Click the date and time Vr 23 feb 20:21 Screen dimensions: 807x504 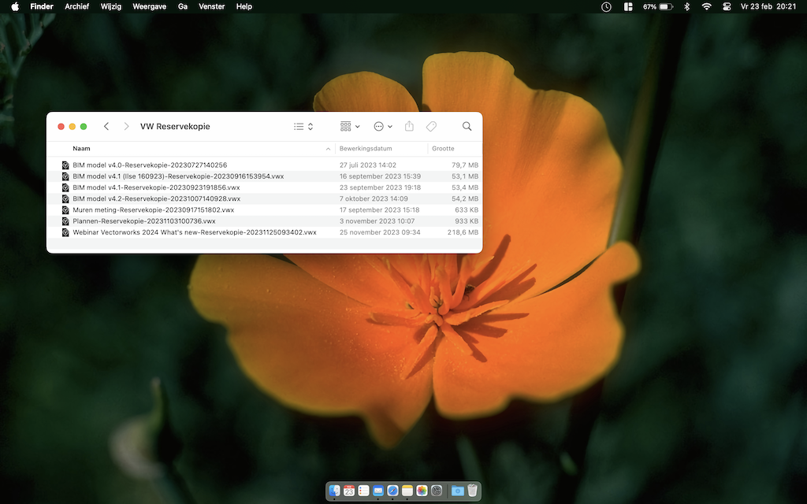tap(768, 6)
